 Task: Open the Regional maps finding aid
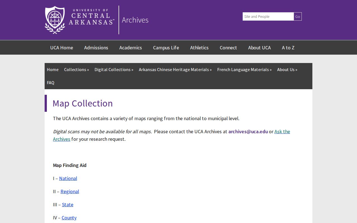(70, 192)
